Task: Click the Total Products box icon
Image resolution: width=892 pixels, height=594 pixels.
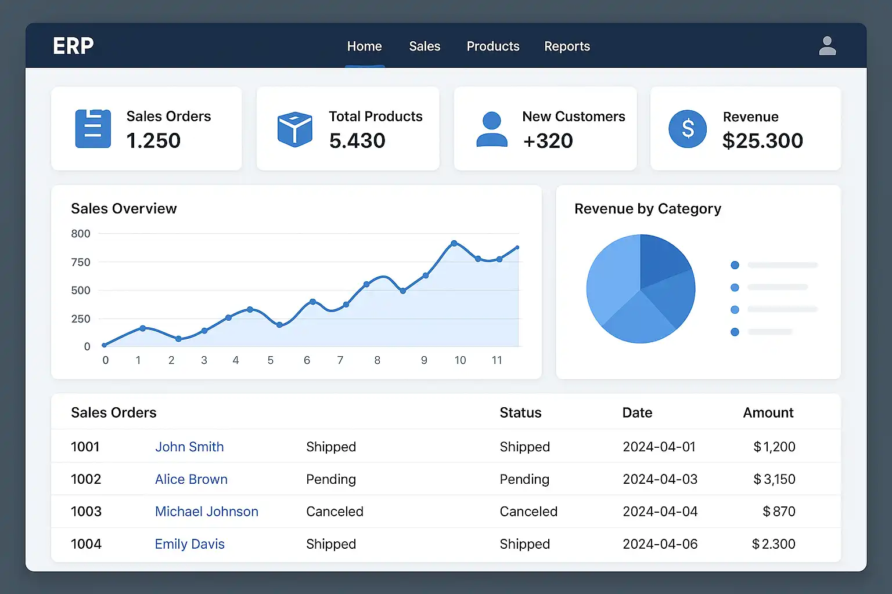Action: 294,129
